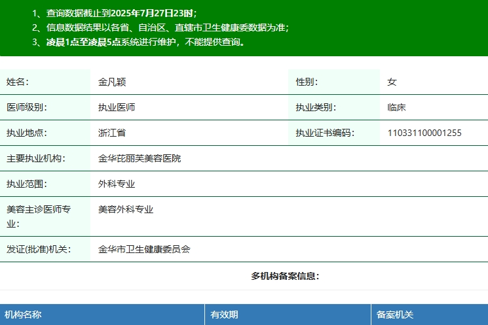Select the gender value 女
The height and width of the screenshot is (325, 488).
[392, 82]
